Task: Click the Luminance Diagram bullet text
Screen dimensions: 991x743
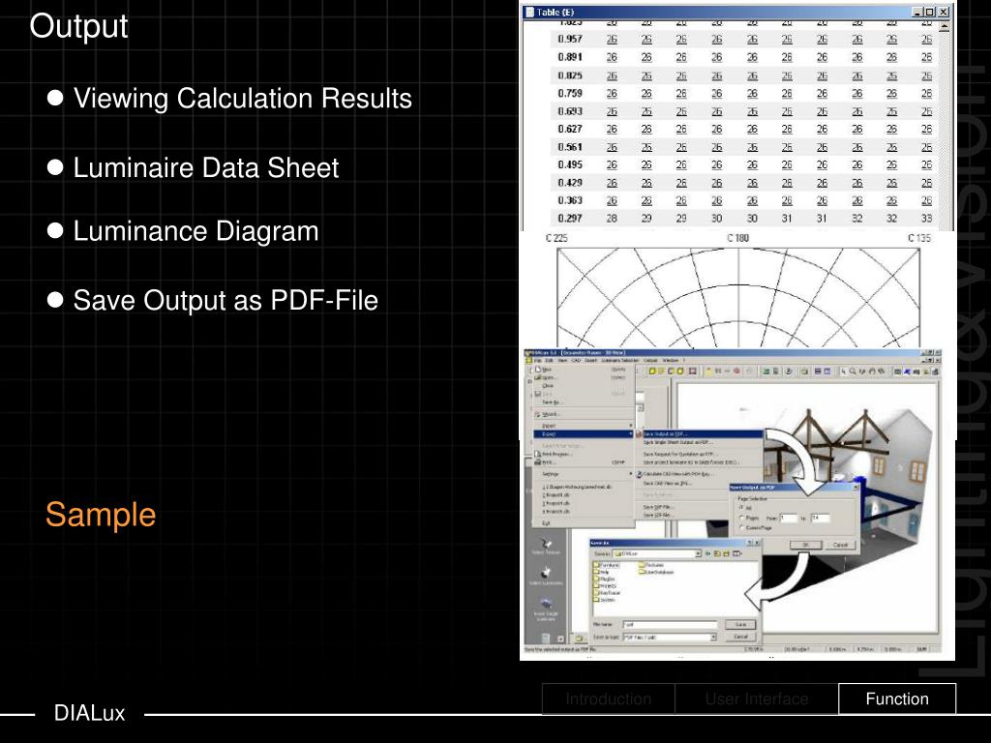Action: click(195, 230)
